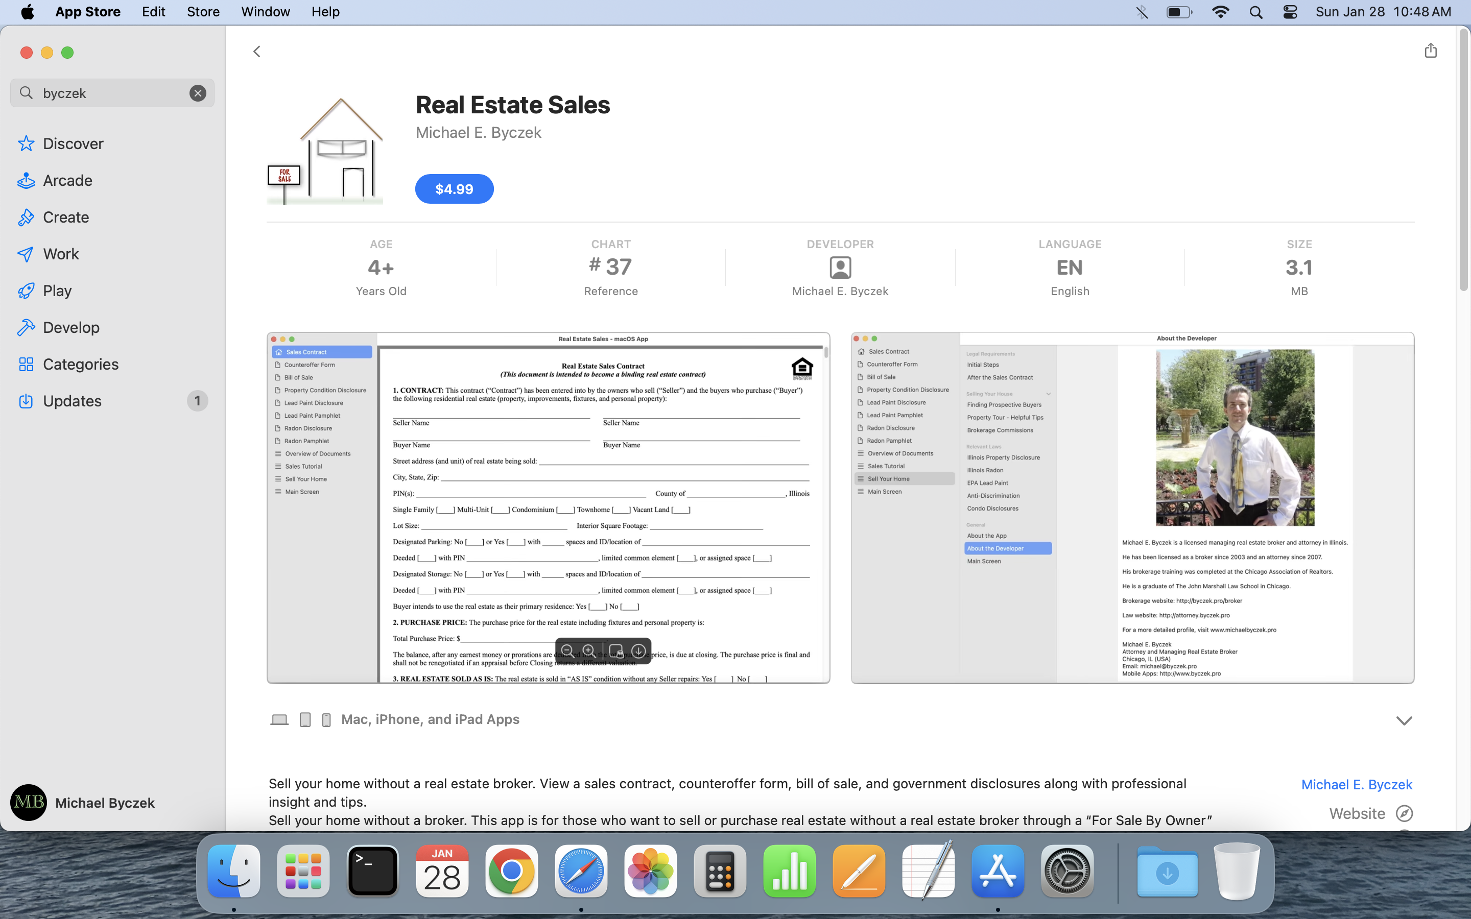Clear the byczek search text
This screenshot has width=1471, height=919.
[198, 93]
